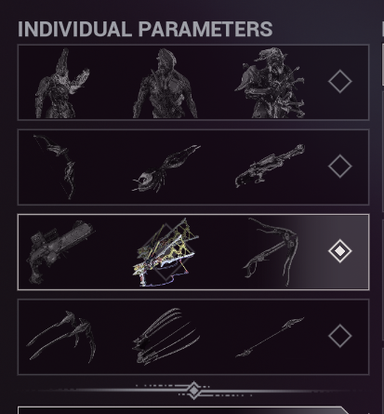
Task: Select the bow weapon in second row
Action: 56,167
